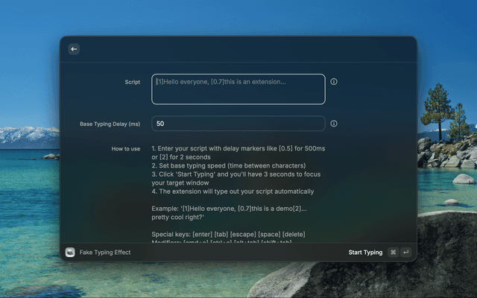Viewport: 477px width, 298px height.
Task: Click the Command key shortcut icon
Action: click(393, 253)
